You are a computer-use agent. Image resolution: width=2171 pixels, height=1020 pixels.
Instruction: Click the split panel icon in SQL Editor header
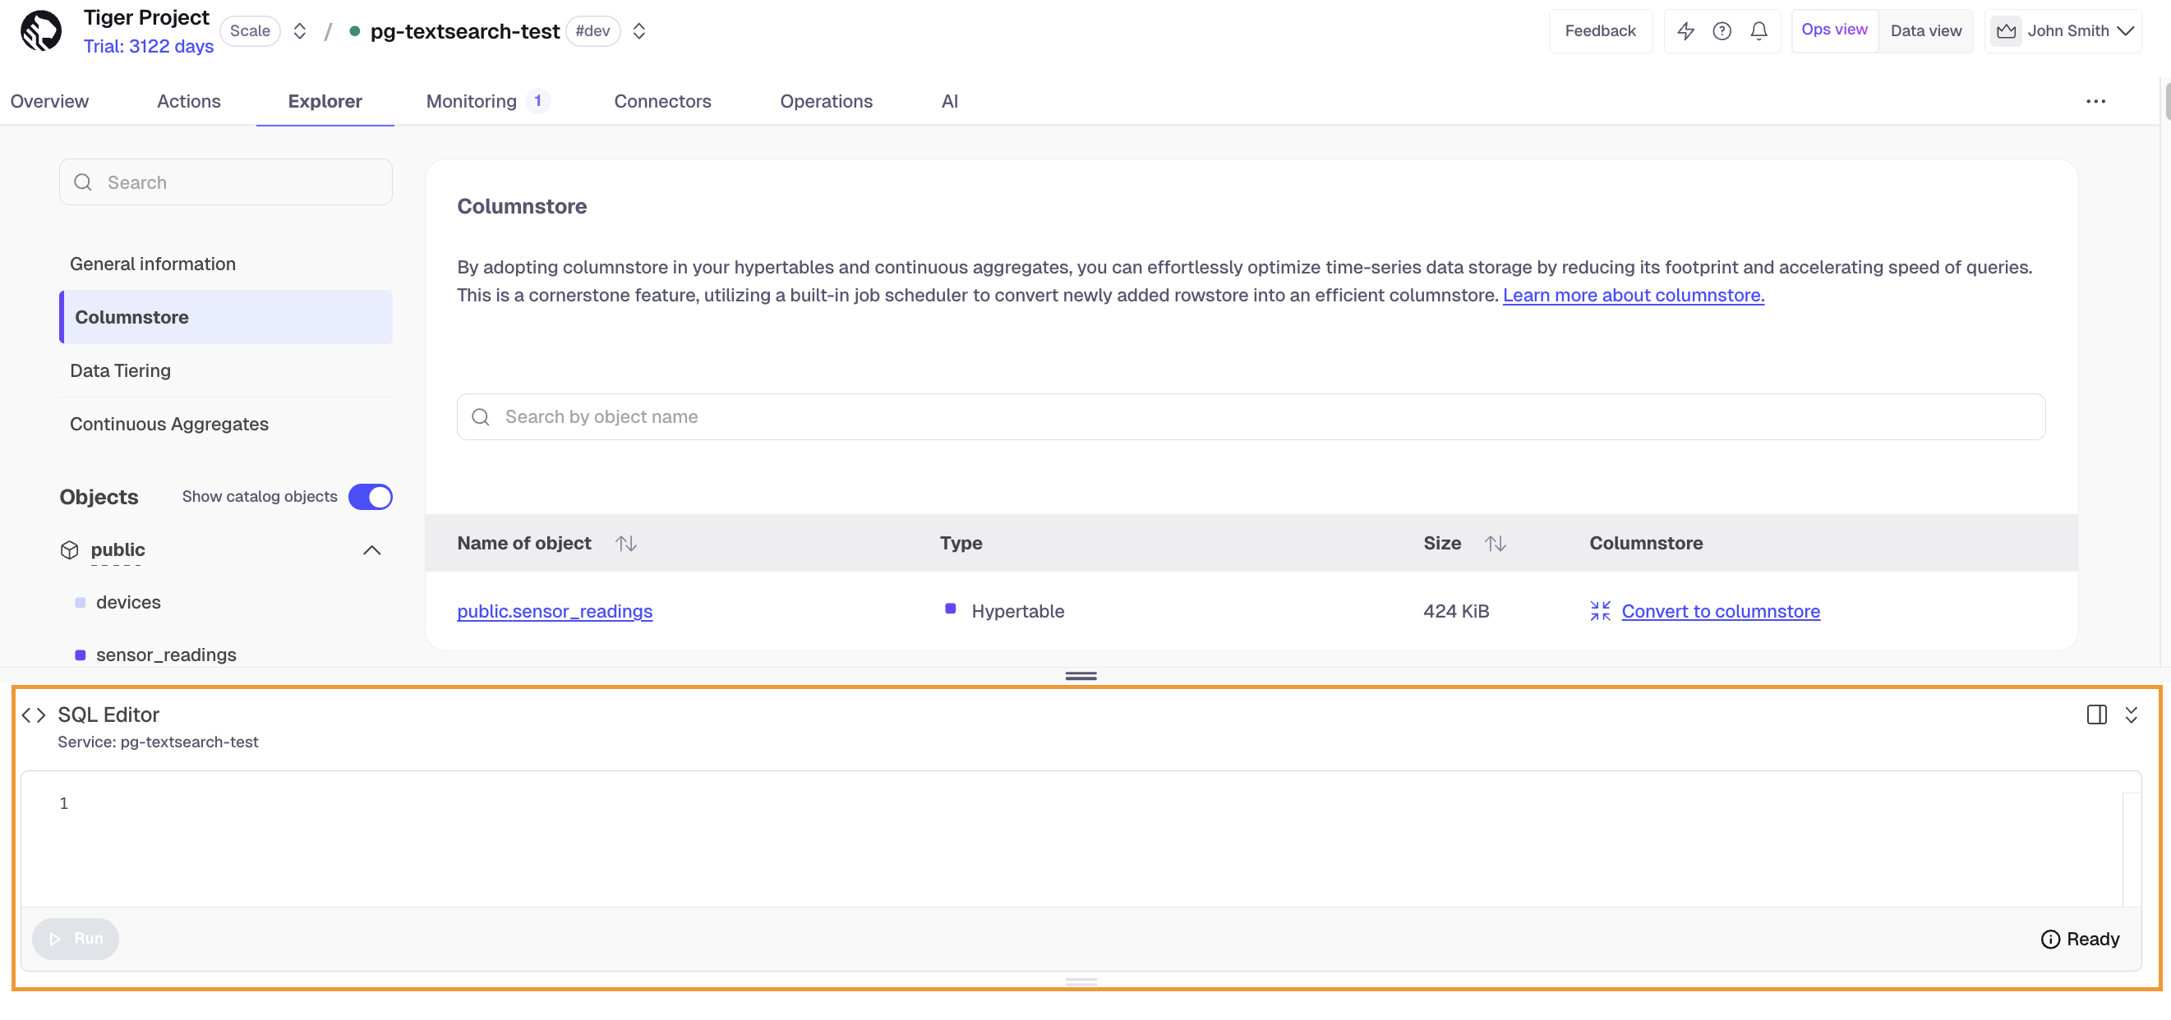point(2097,714)
